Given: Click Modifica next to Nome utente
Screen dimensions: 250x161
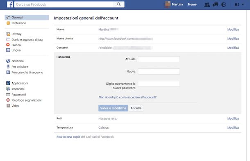Looking at the screenshot, I should tap(233, 39).
